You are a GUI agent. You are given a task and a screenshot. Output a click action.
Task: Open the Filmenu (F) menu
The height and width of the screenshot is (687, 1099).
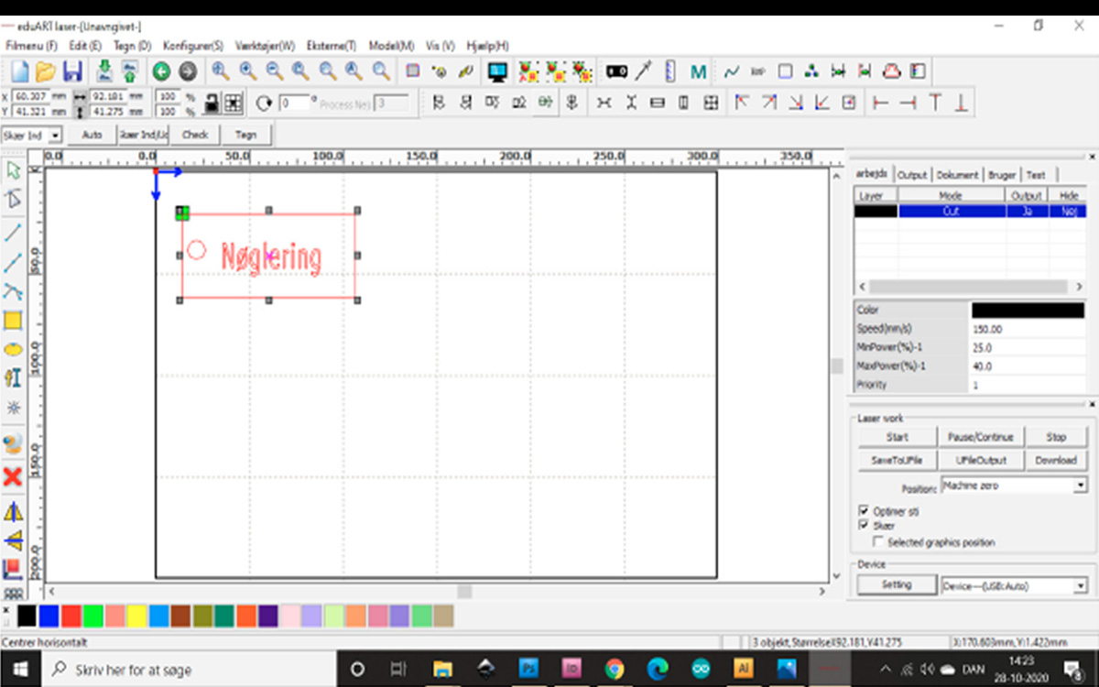[x=31, y=45]
